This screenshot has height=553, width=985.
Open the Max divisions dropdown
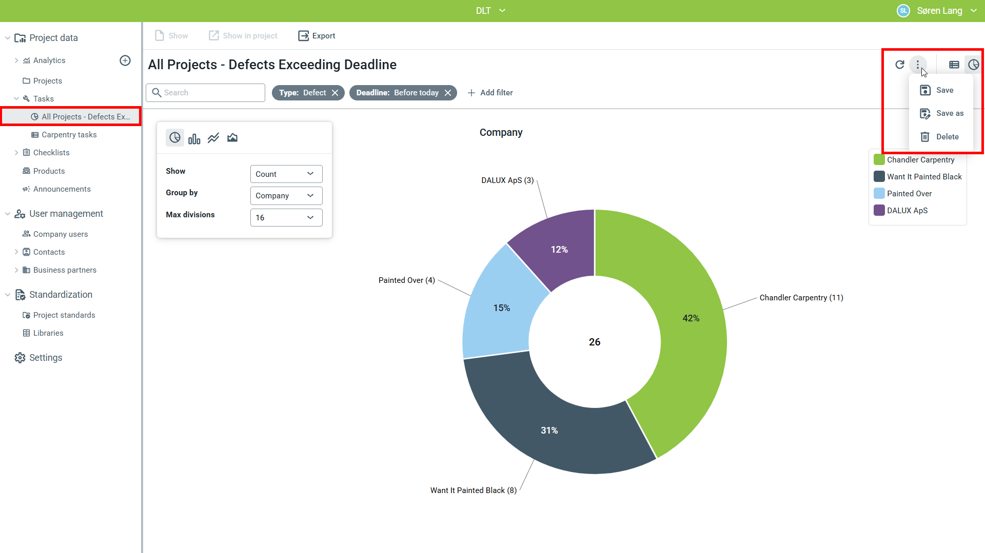(x=286, y=218)
